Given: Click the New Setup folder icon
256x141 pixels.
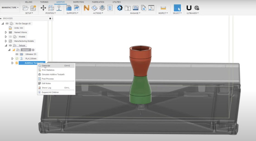Looking at the screenshot, I should 26,8.
